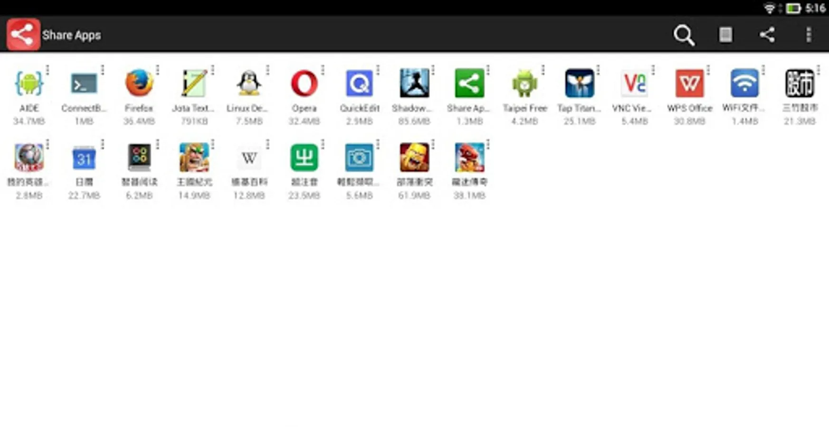Open three-dot menu for the calendar app

(x=103, y=144)
